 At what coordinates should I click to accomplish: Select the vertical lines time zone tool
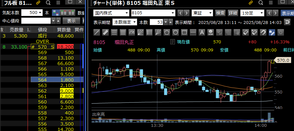click(x=149, y=33)
